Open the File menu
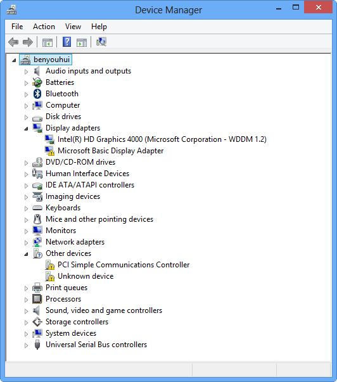 click(x=17, y=27)
